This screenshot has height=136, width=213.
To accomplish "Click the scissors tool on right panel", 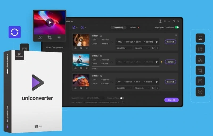I will coord(200,60).
